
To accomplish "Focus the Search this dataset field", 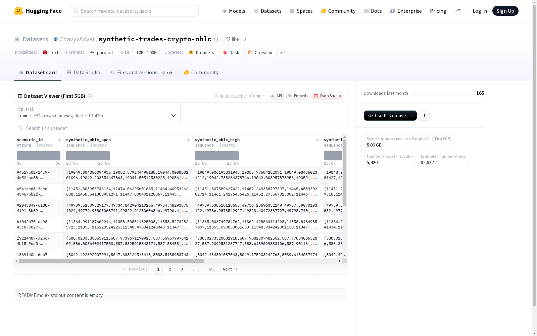I will [181, 128].
